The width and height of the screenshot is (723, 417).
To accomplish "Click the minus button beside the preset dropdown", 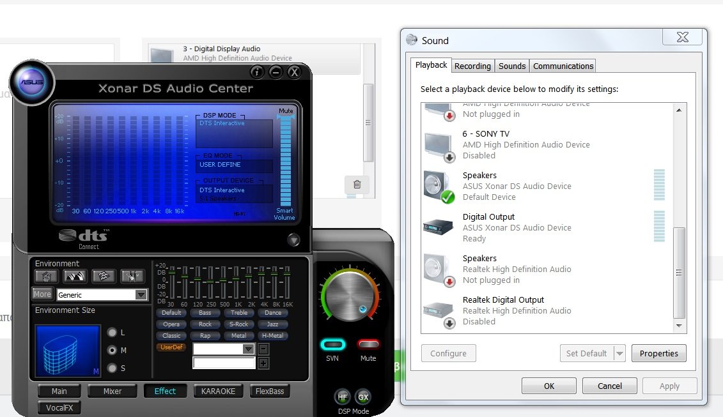I will click(x=263, y=349).
